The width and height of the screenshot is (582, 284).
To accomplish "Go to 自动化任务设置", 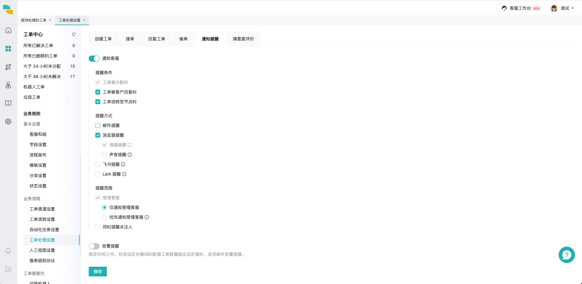I will [44, 230].
